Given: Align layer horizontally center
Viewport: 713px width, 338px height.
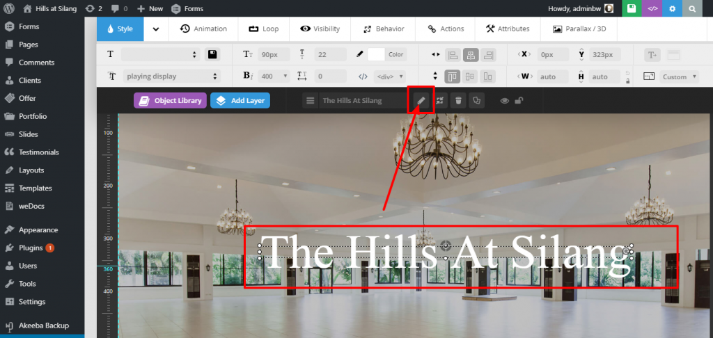Looking at the screenshot, I should pyautogui.click(x=471, y=55).
